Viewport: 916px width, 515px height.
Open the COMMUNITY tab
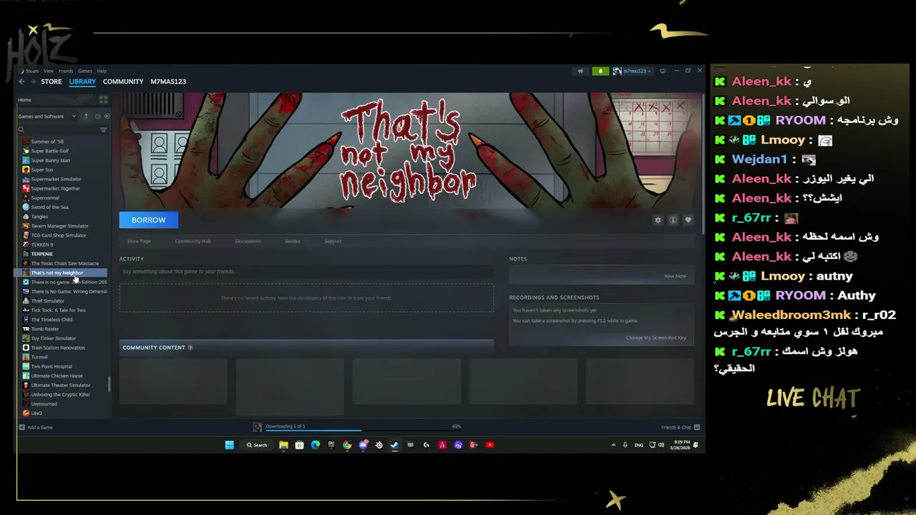pos(123,82)
